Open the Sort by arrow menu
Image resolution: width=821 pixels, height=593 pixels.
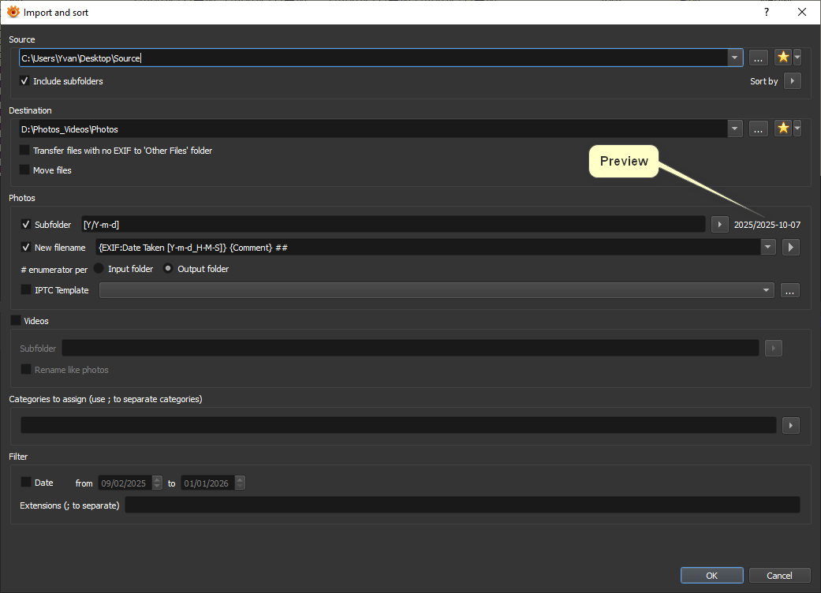[792, 81]
